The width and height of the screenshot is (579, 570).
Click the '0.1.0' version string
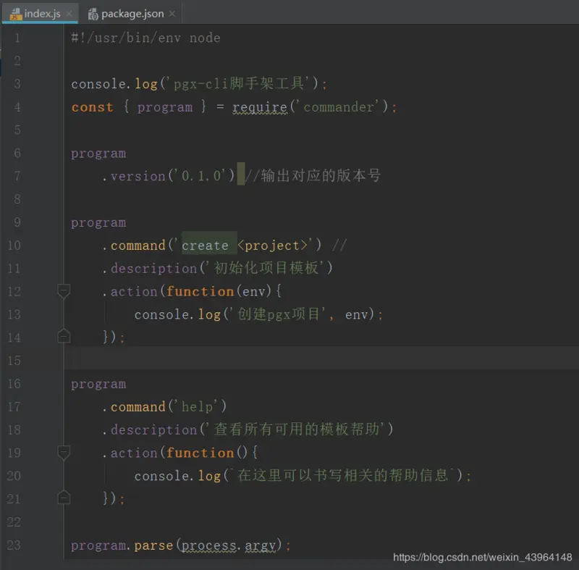click(201, 176)
